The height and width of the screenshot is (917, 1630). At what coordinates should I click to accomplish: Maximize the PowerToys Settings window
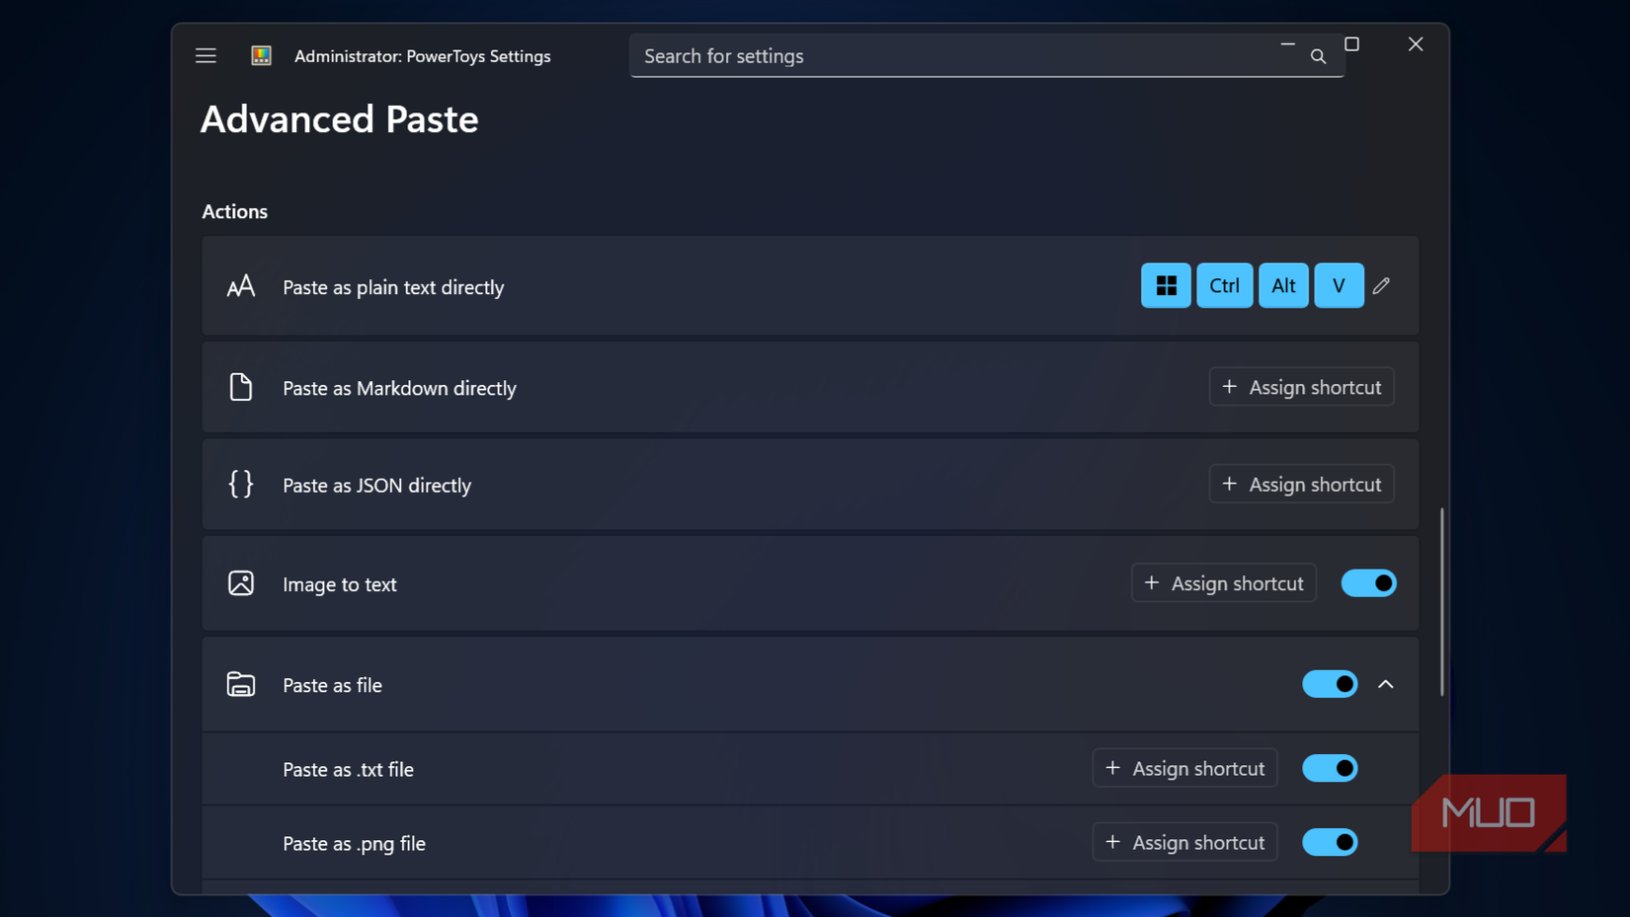coord(1351,44)
